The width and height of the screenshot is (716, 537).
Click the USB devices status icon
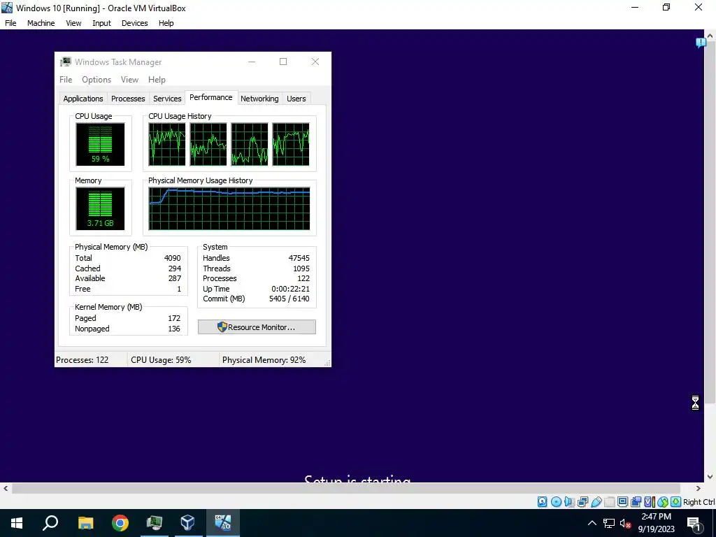point(596,502)
